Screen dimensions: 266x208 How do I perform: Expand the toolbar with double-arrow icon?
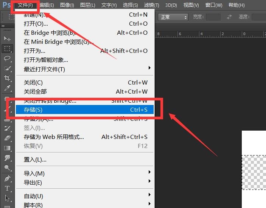(3, 26)
